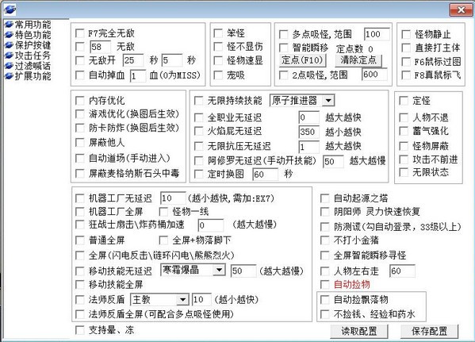The height and width of the screenshot is (342, 475).
Task: Click the 人物左右走 value field 60
Action: click(402, 271)
